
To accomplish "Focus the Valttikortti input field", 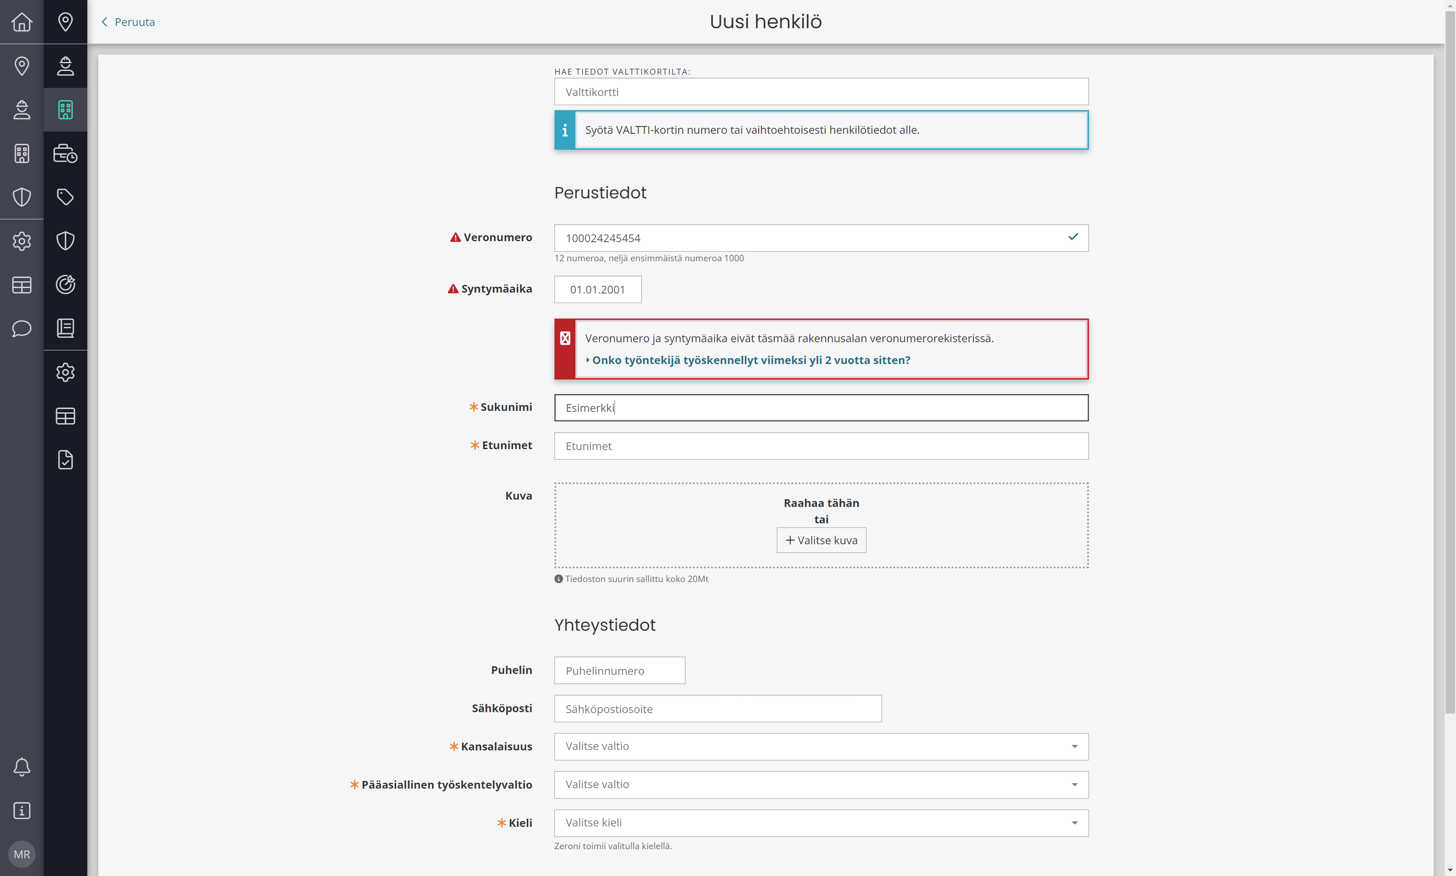I will pos(821,91).
